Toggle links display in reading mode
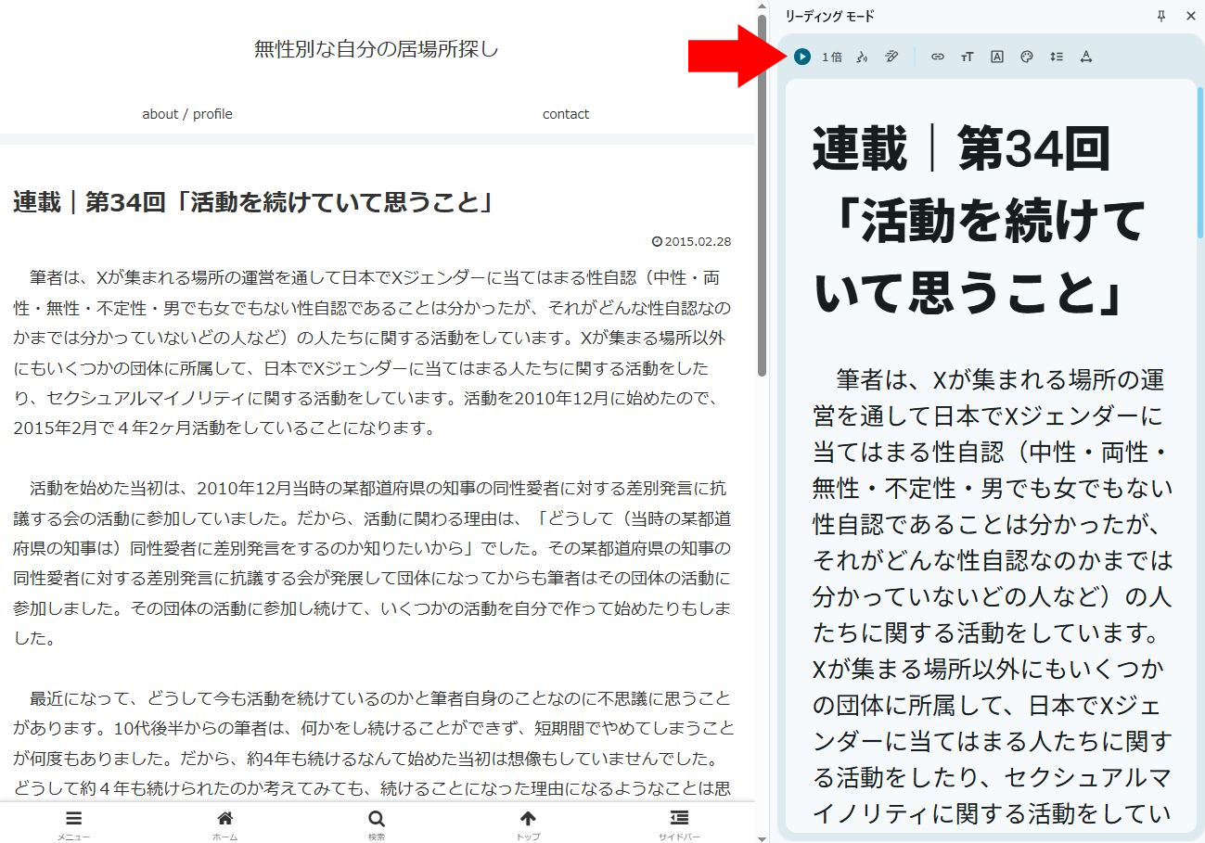This screenshot has height=843, width=1205. [x=938, y=57]
